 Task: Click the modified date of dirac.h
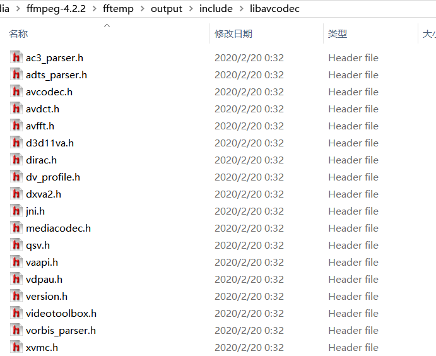coord(249,160)
